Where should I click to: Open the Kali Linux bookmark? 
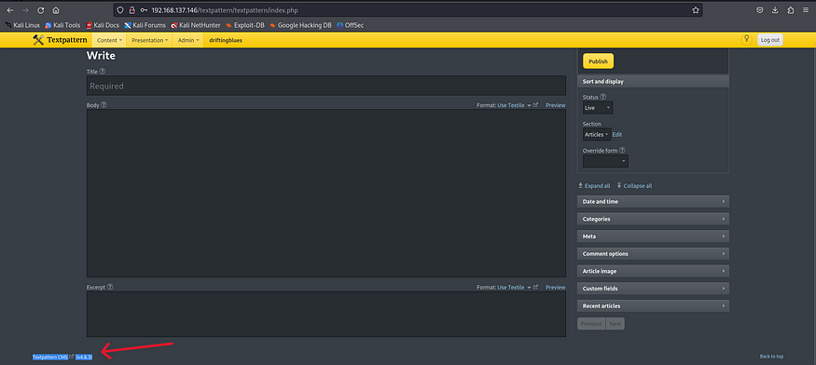22,25
